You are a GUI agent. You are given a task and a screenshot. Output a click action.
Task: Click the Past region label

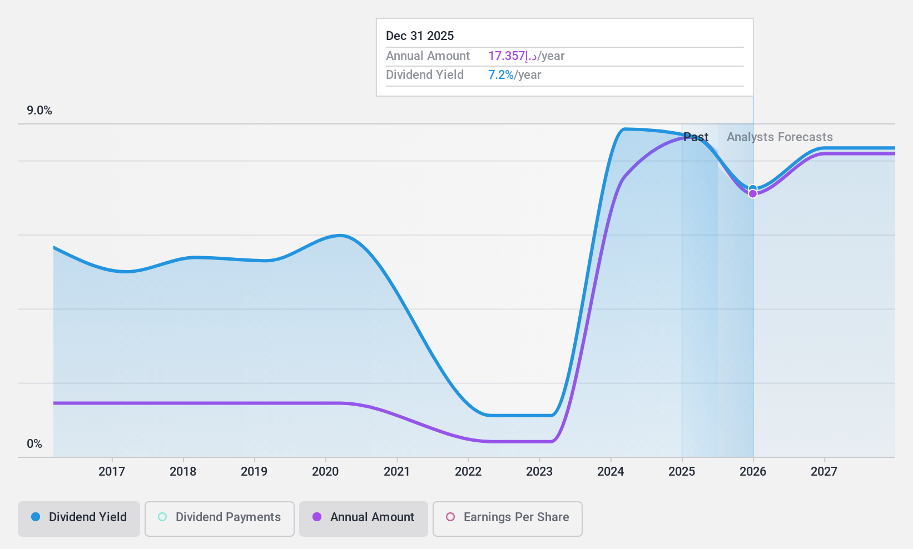[696, 137]
